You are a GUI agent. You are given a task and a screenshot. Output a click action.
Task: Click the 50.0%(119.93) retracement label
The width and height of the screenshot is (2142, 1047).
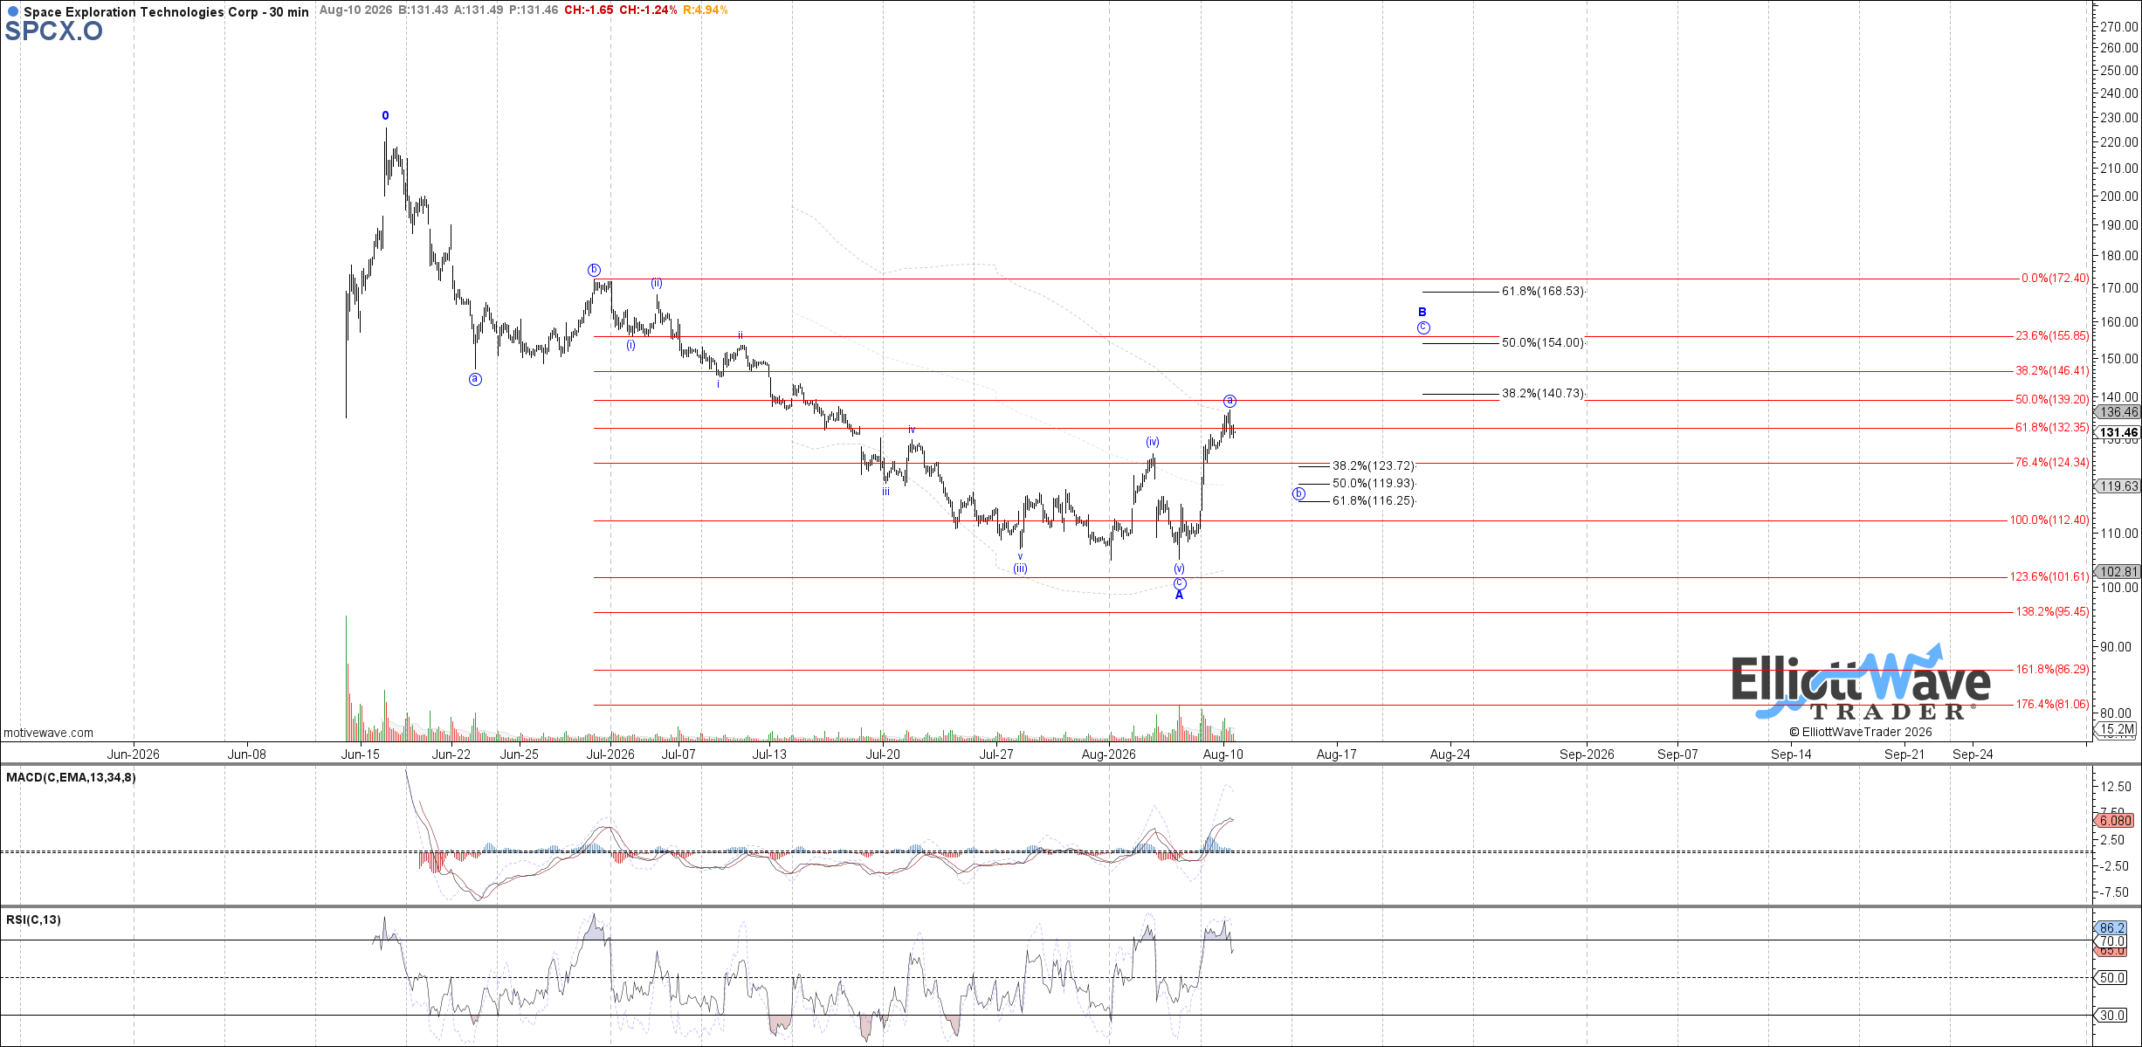click(x=1374, y=484)
